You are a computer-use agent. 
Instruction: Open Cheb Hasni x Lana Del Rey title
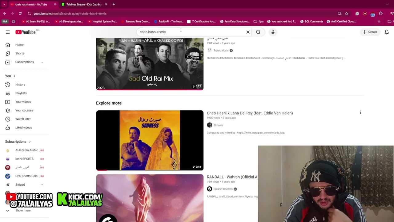tap(250, 113)
